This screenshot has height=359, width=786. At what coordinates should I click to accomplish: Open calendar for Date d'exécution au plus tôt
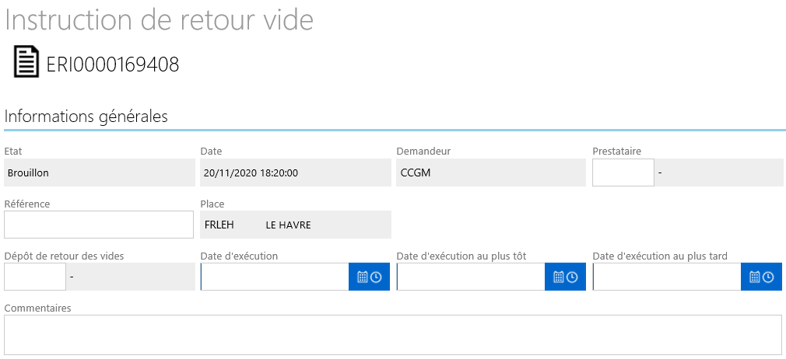(x=559, y=277)
